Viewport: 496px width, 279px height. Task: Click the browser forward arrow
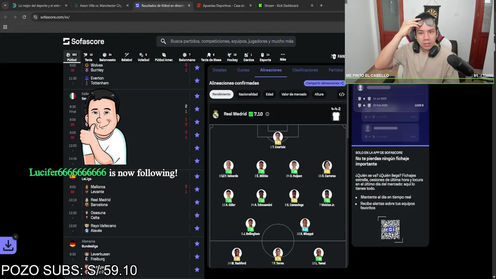coord(15,17)
